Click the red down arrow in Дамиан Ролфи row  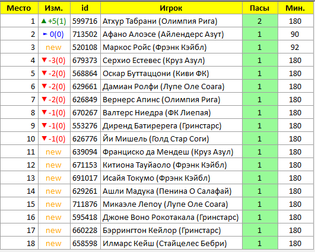(44, 86)
